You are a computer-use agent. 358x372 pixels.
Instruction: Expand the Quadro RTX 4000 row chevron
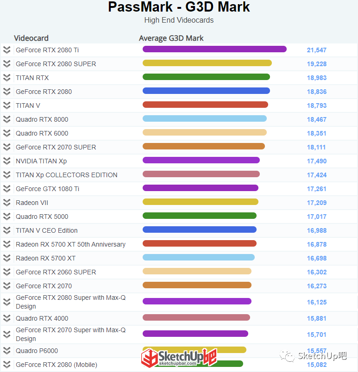pos(7,318)
